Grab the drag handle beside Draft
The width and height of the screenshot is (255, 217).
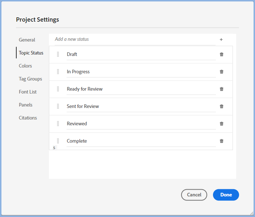tap(58, 55)
